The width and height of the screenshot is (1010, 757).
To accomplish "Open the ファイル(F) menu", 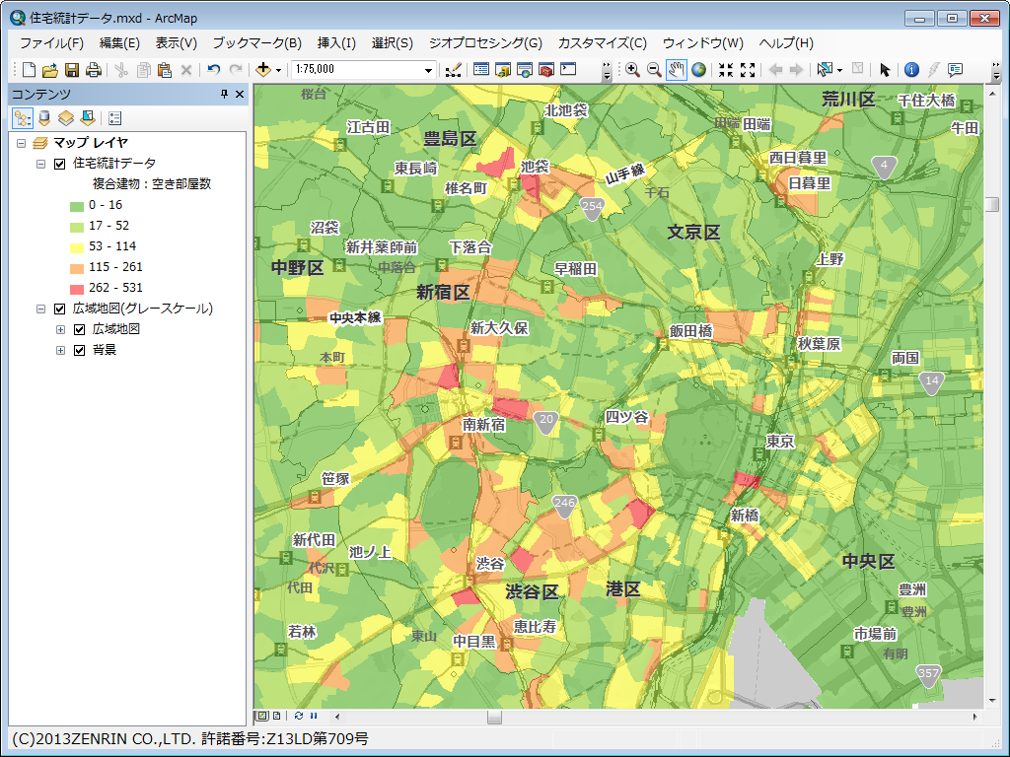I will [51, 43].
